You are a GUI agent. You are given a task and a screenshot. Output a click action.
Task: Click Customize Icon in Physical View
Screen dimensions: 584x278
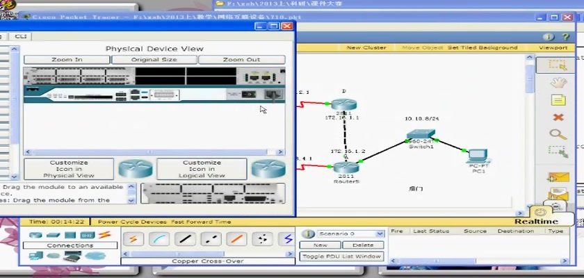69,169
